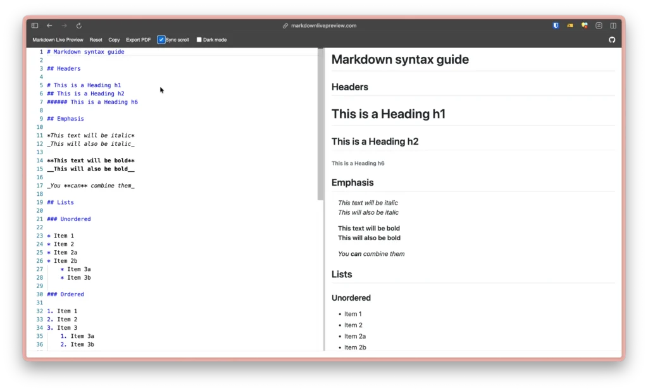Toggle the browser sidebar icon
648x391 pixels.
(35, 25)
